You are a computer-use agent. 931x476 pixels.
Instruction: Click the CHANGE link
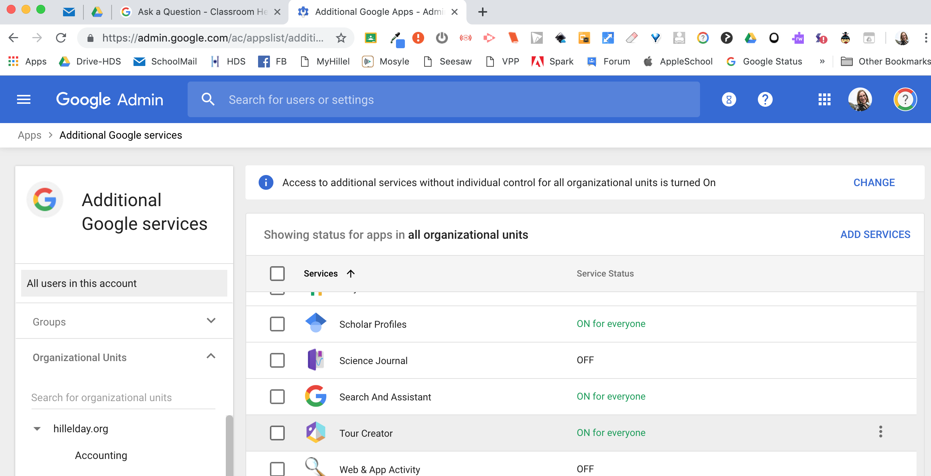pos(874,182)
